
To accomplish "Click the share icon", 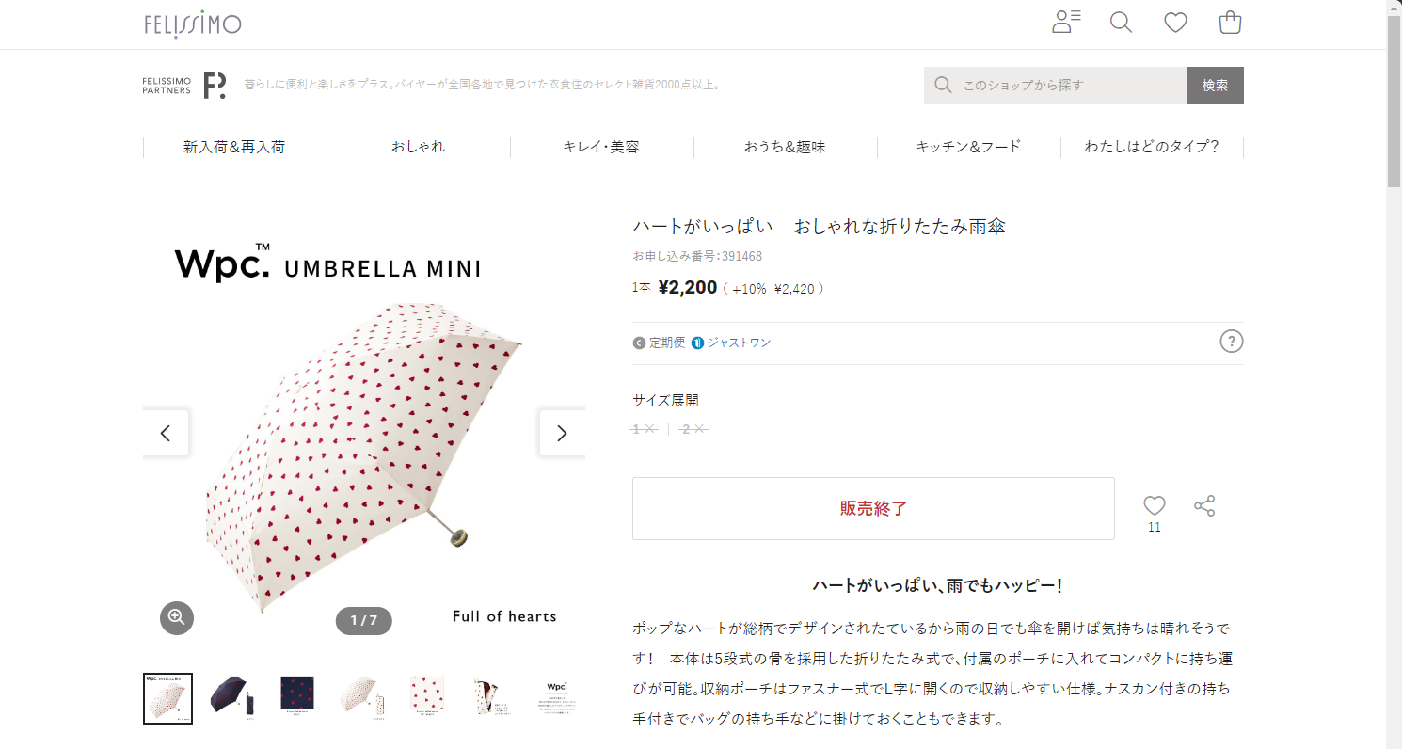I will point(1204,506).
